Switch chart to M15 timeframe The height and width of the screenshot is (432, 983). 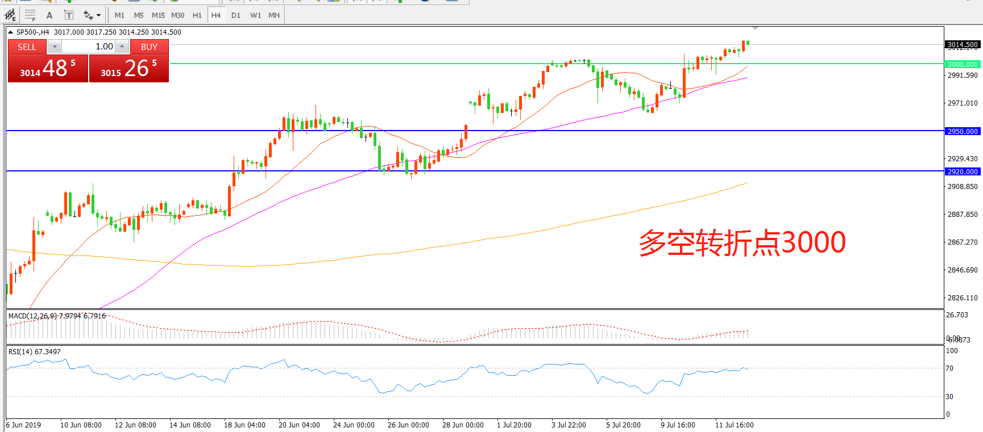(x=158, y=15)
